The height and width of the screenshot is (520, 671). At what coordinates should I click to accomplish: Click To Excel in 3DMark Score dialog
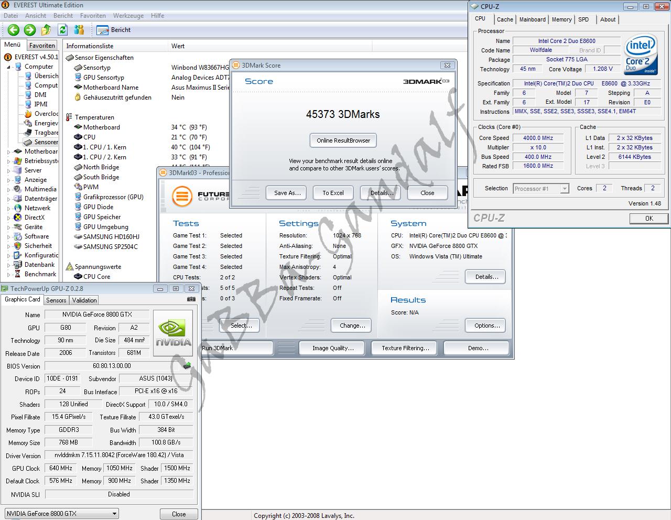333,193
